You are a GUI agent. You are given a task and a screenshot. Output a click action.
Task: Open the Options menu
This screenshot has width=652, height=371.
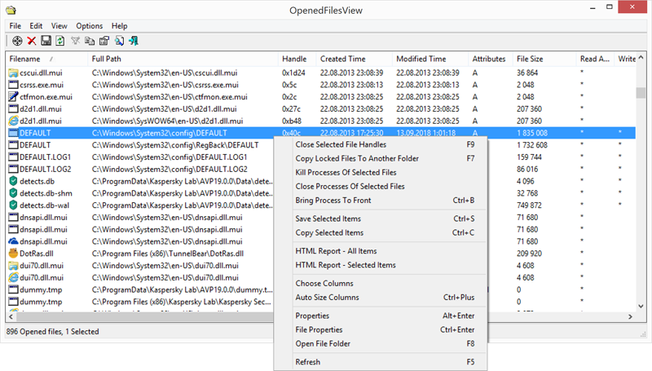(90, 26)
